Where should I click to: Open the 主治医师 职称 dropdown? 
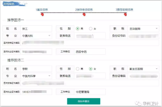[x=143, y=28]
